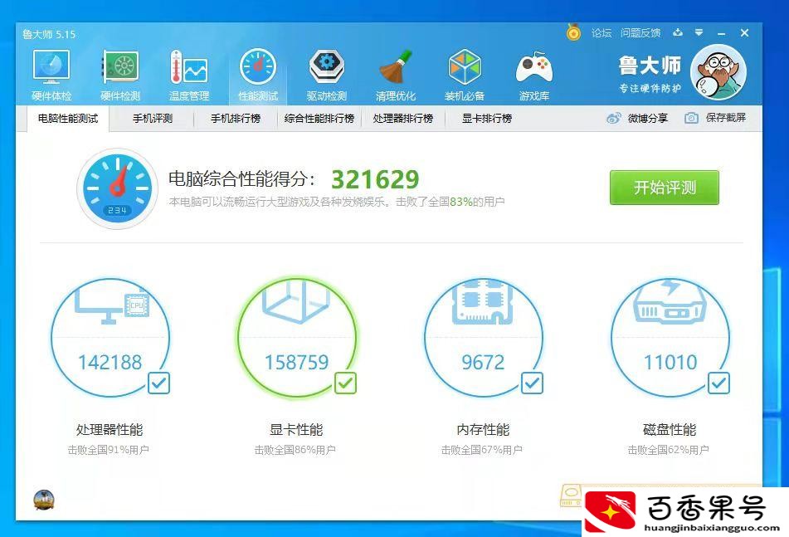Screen dimensions: 789x537
Task: Switch to the 电脑性能测试 tab
Action: click(x=68, y=119)
